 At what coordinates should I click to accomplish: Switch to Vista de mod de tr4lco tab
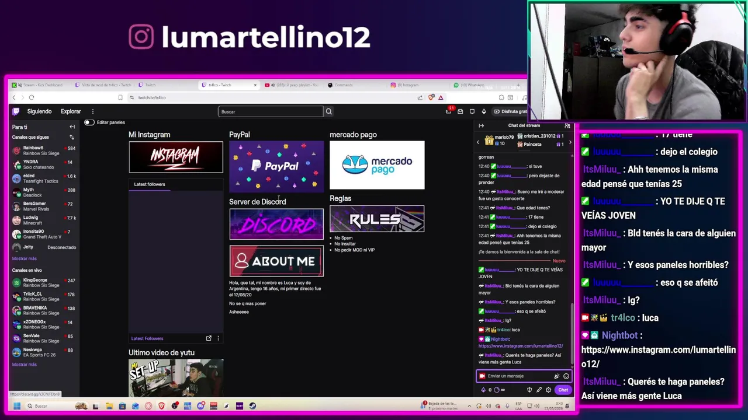point(103,85)
